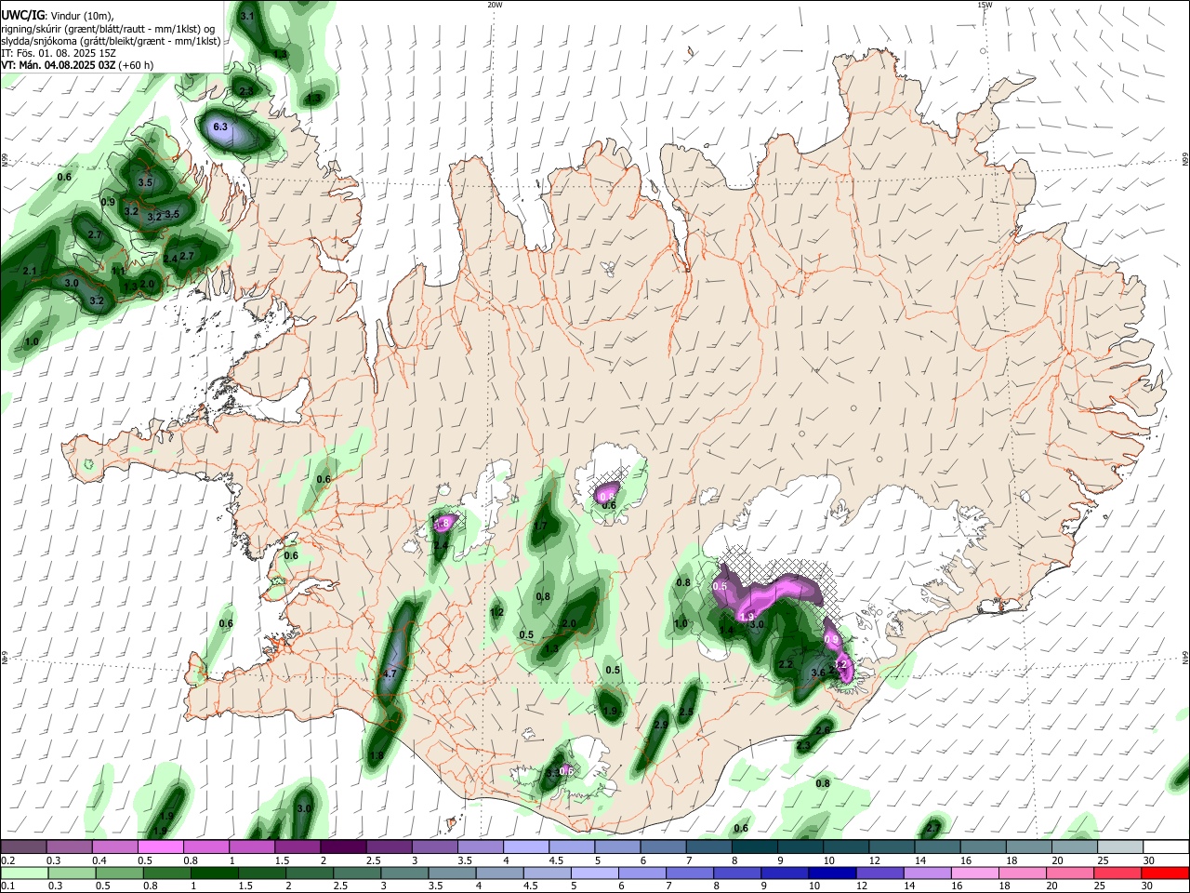Pick the dark purple 2–2.5 snow swatch
The height and width of the screenshot is (893, 1190).
tap(343, 847)
